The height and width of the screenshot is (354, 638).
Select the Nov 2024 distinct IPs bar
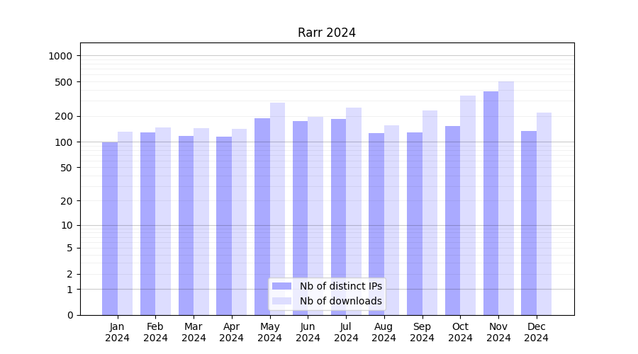pyautogui.click(x=491, y=203)
